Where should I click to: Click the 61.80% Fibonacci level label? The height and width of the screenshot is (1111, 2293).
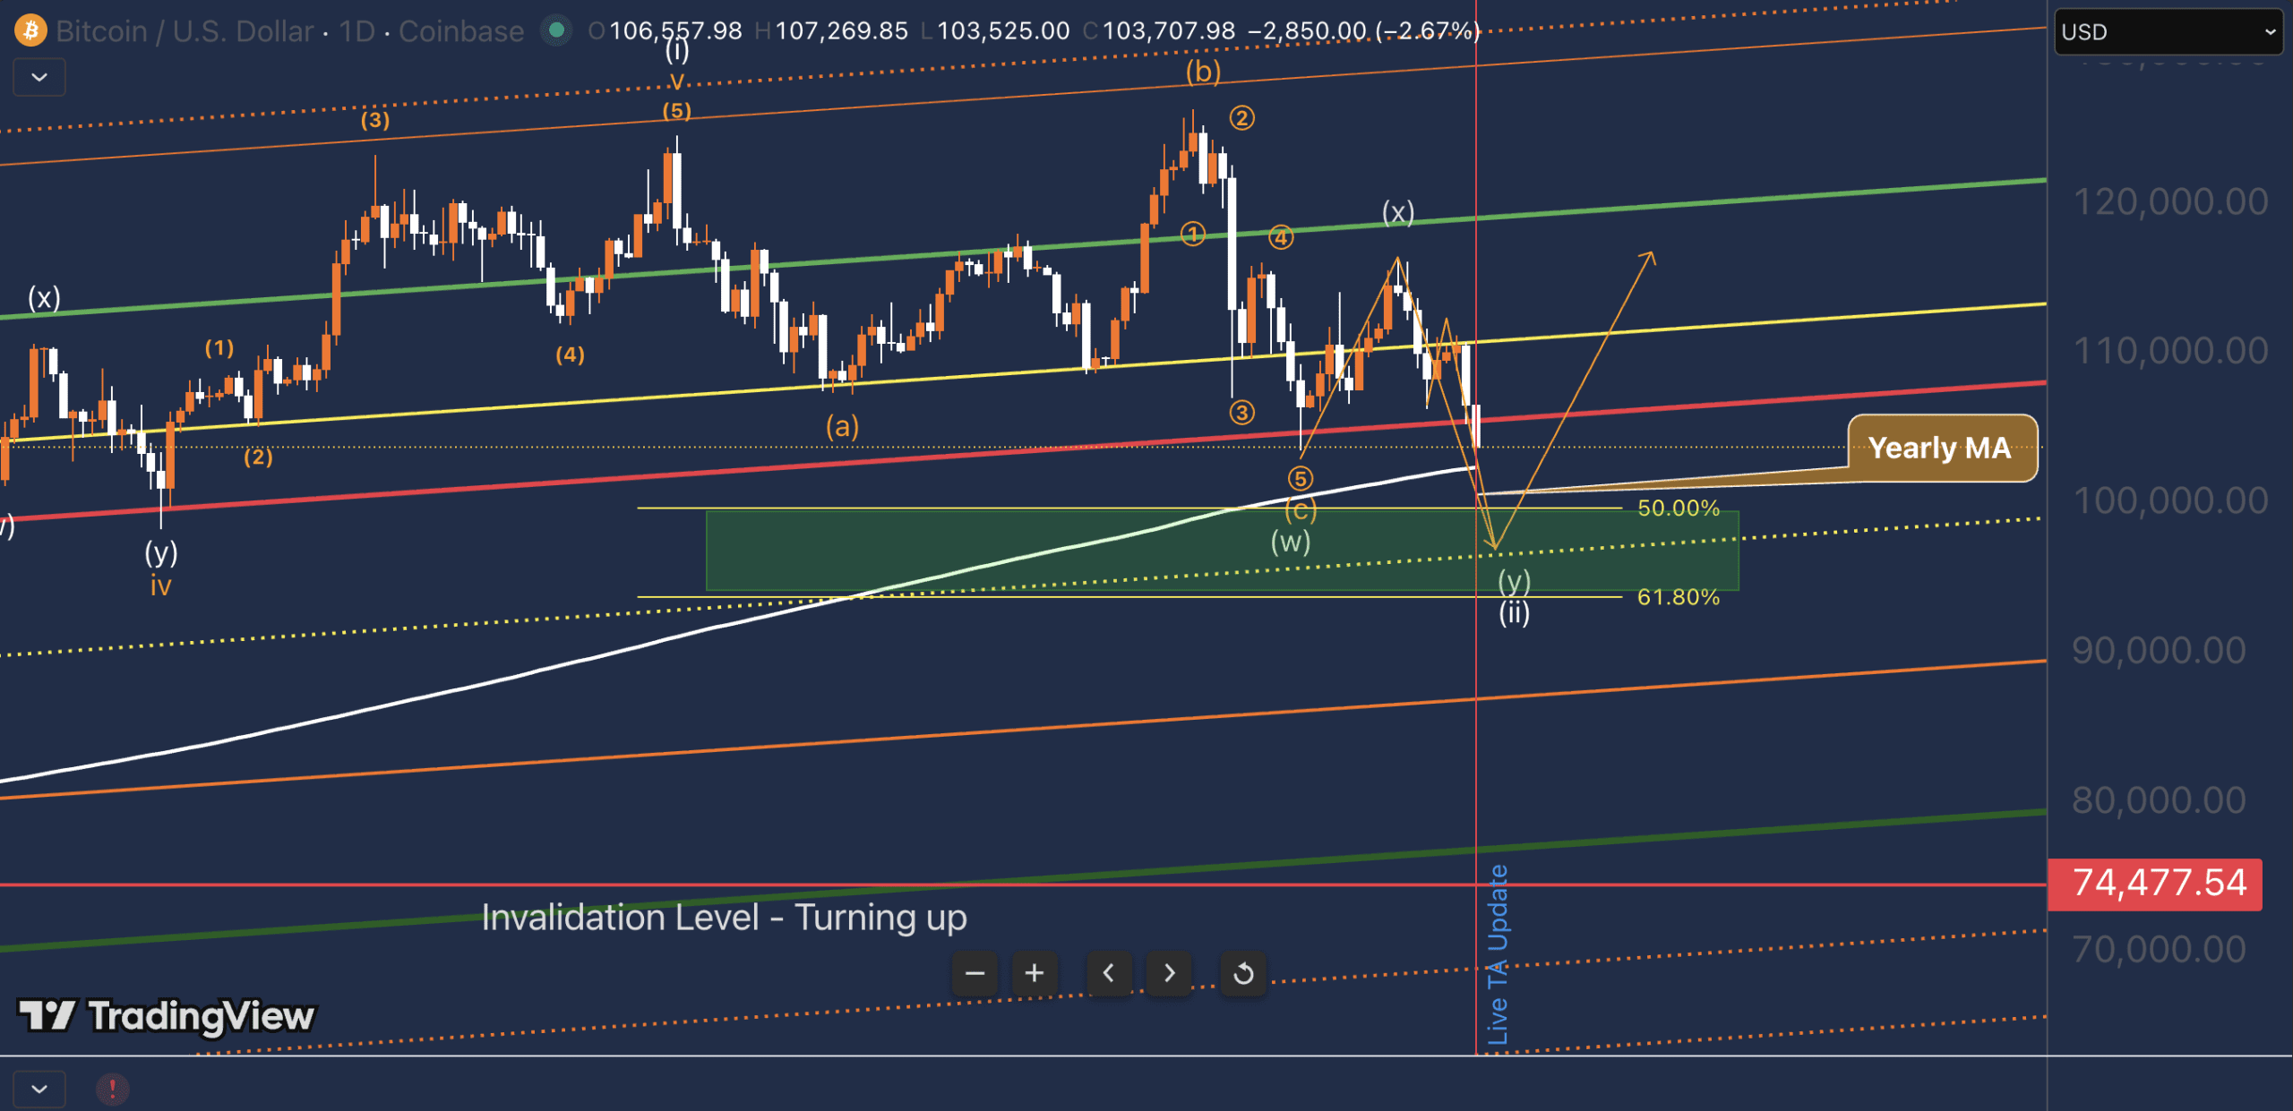pyautogui.click(x=1678, y=597)
